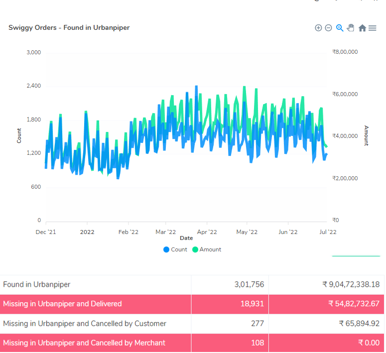
Task: Select Missing in Urbanpiper and Cancelled by Customer
Action: [85, 324]
